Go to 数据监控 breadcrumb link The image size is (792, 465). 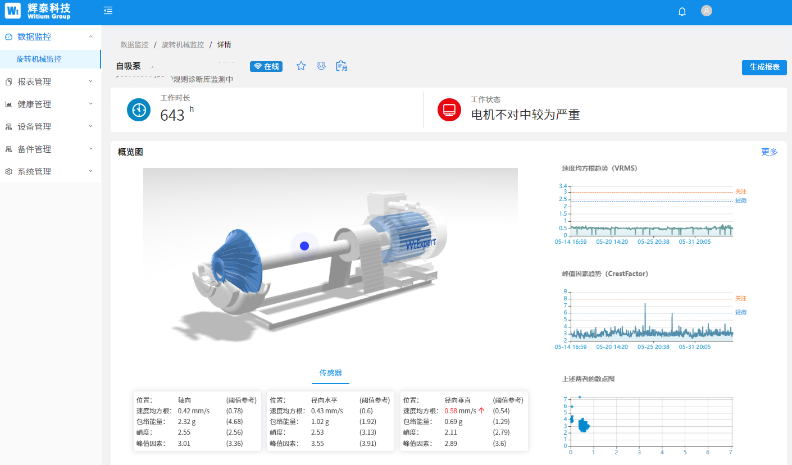(x=134, y=44)
